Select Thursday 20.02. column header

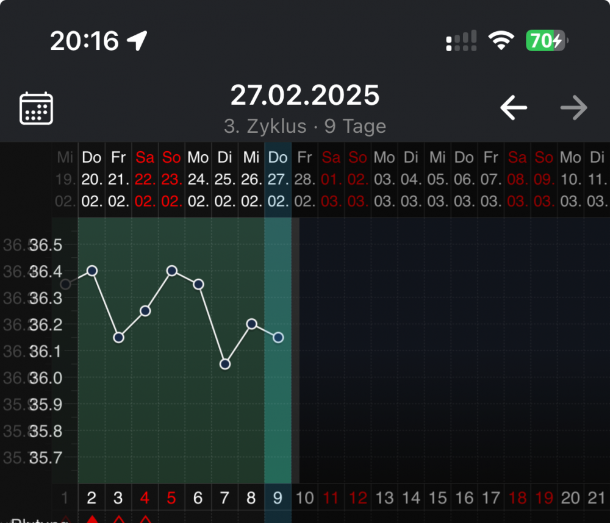[x=92, y=179]
